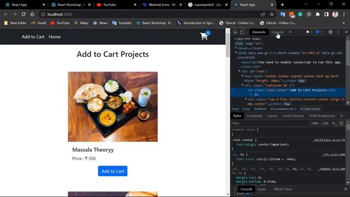The image size is (350, 197).
Task: Show more Styles pane tabs
Action: (341, 116)
